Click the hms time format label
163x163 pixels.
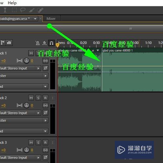[62, 43]
